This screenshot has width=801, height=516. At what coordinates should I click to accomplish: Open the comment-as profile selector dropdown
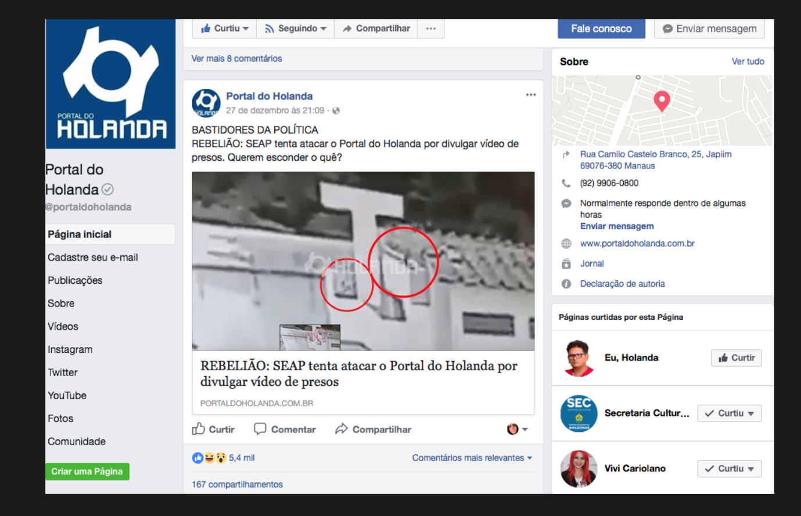tap(517, 430)
